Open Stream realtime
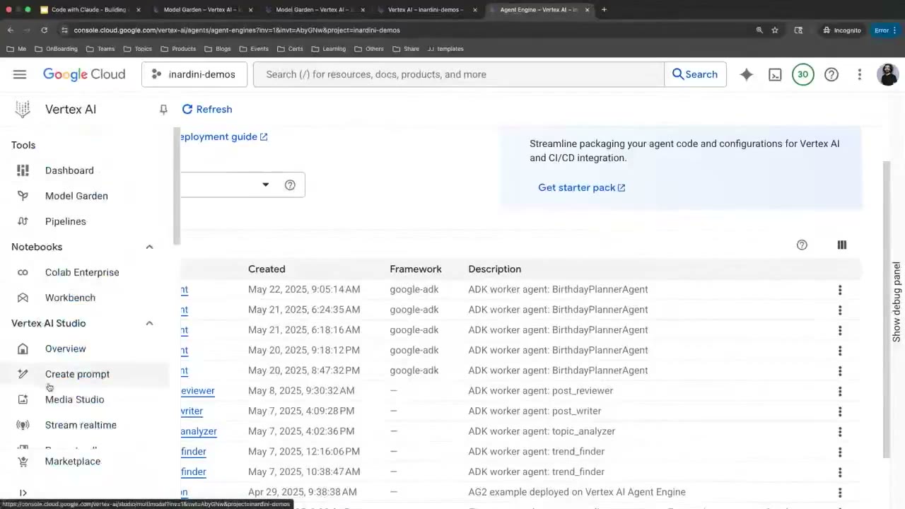Screen dimensions: 905x509 (x=81, y=425)
